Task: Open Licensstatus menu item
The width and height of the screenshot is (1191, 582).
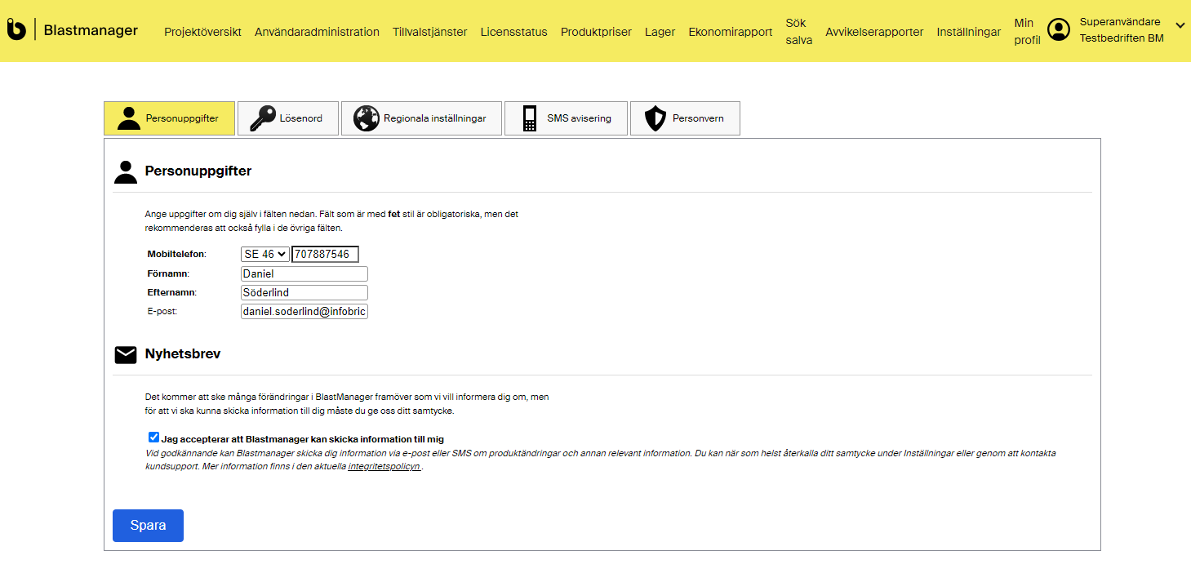Action: [513, 32]
